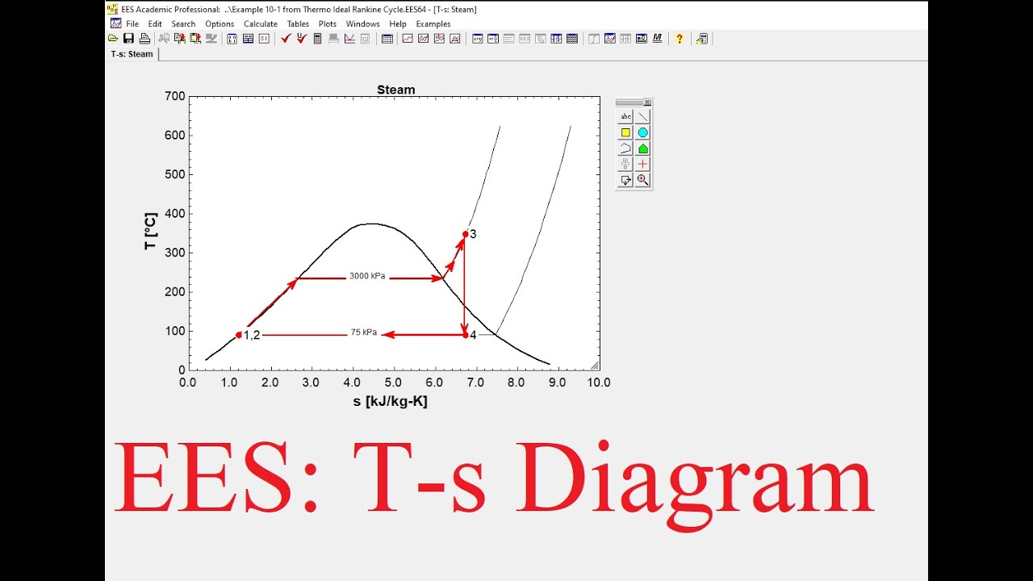
Task: Click the Check/Format red checkmark icon
Action: tap(301, 39)
